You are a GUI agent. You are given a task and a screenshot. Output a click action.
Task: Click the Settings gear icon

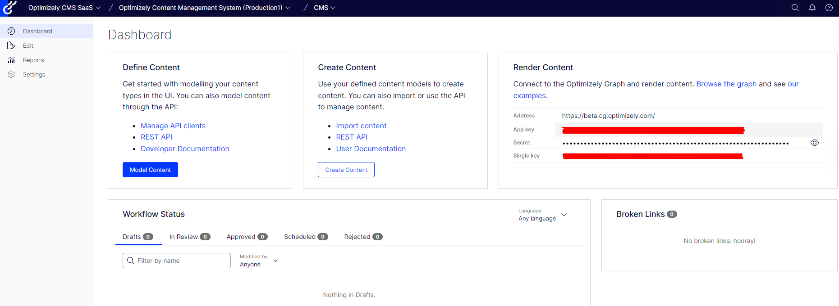(x=12, y=74)
